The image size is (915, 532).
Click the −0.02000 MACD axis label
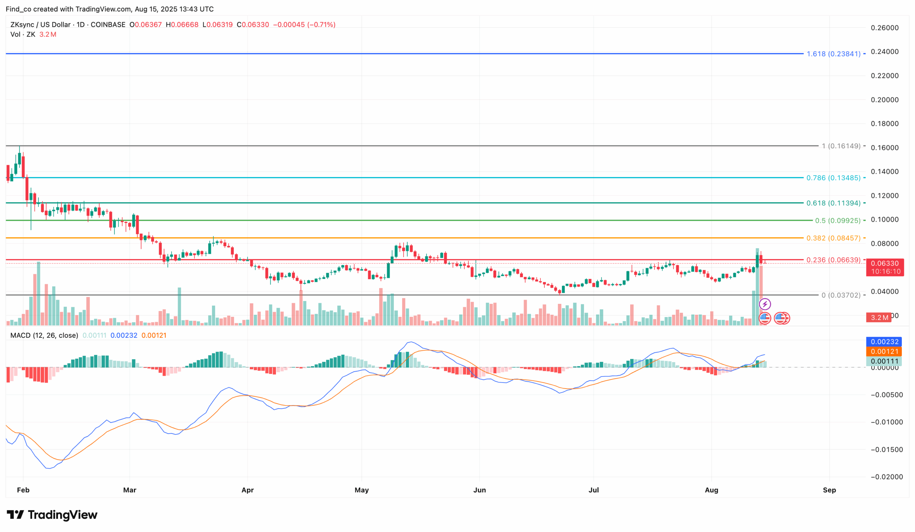click(887, 477)
